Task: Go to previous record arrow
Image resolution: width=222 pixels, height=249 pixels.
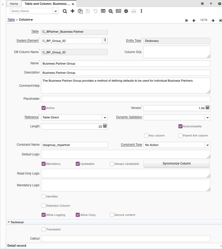Action: coord(194,20)
